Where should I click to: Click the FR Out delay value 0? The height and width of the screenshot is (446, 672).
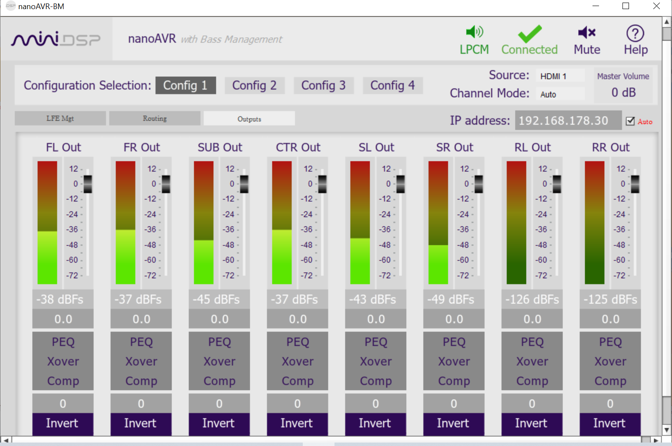coord(141,403)
